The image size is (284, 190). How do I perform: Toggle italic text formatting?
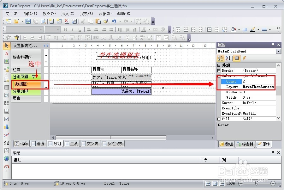pyautogui.click(x=72, y=30)
